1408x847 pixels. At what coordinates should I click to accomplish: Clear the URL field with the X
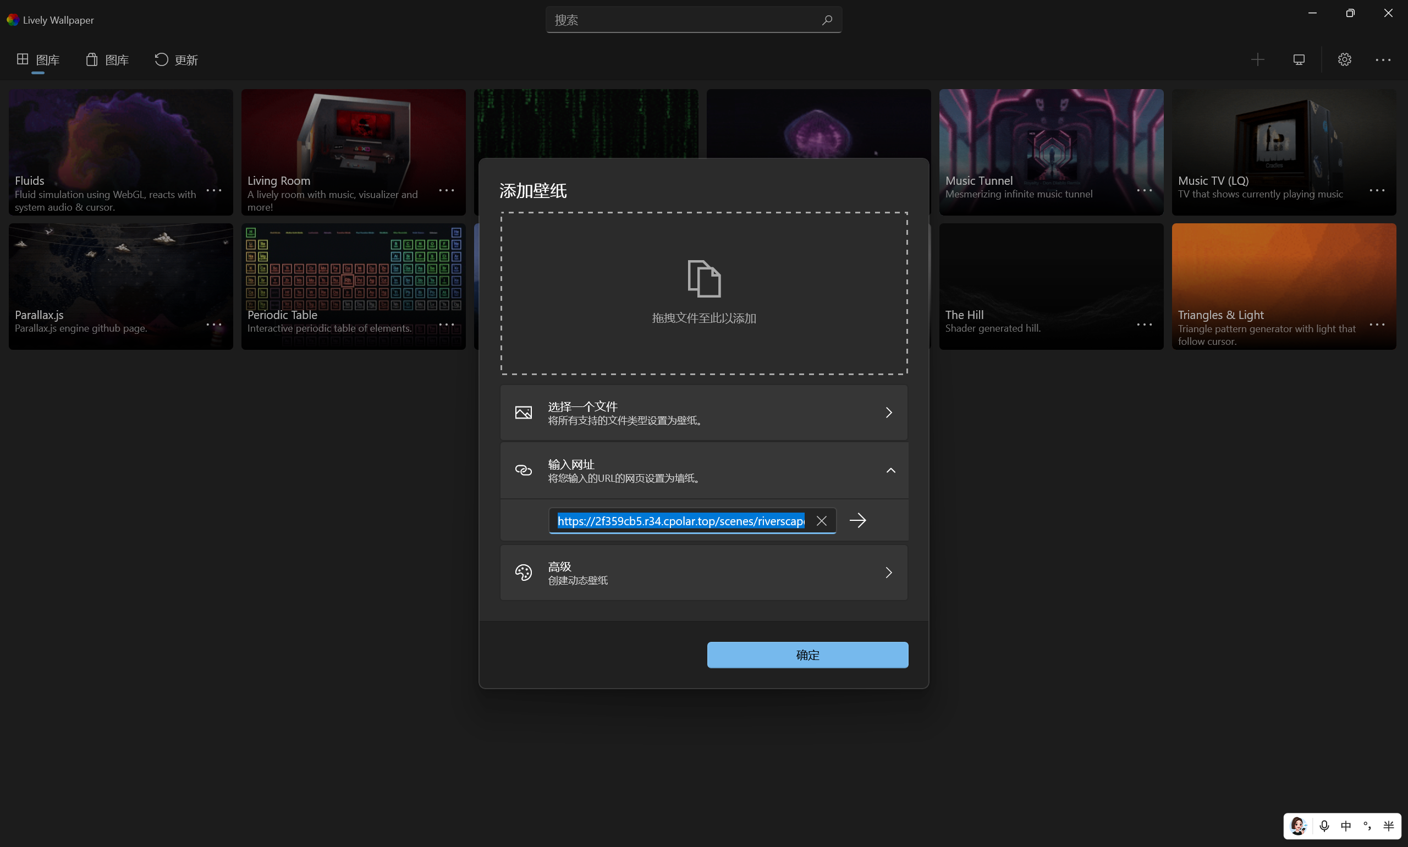pyautogui.click(x=821, y=520)
